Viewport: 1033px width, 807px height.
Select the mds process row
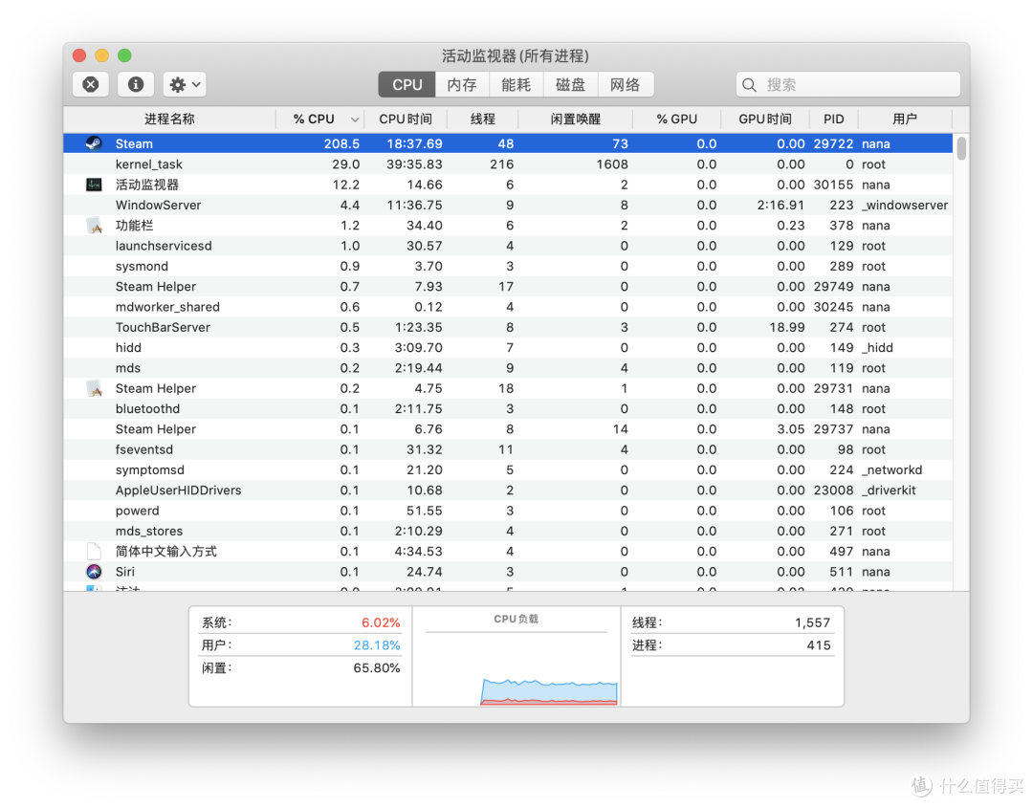point(508,367)
